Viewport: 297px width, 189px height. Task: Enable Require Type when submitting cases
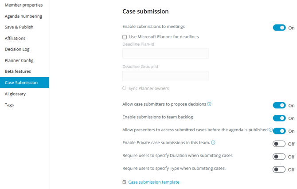279,169
